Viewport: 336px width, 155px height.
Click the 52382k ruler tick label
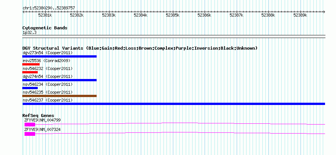coord(77,15)
